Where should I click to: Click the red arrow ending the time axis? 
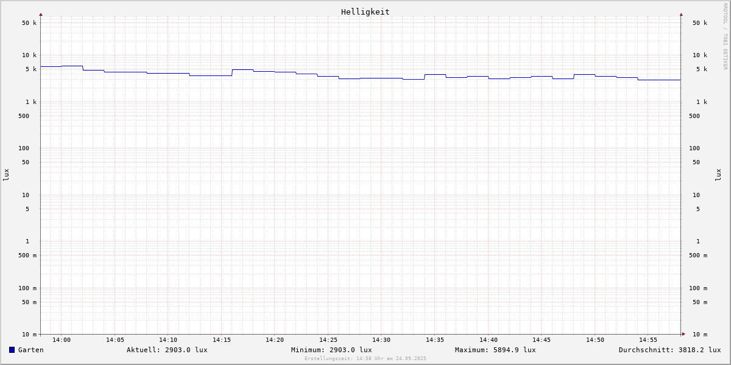(x=683, y=334)
